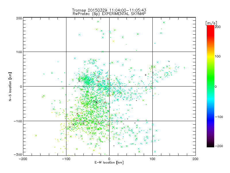Click the E-W axis "-200" tick label
The width and height of the screenshot is (230, 173).
pos(23,159)
